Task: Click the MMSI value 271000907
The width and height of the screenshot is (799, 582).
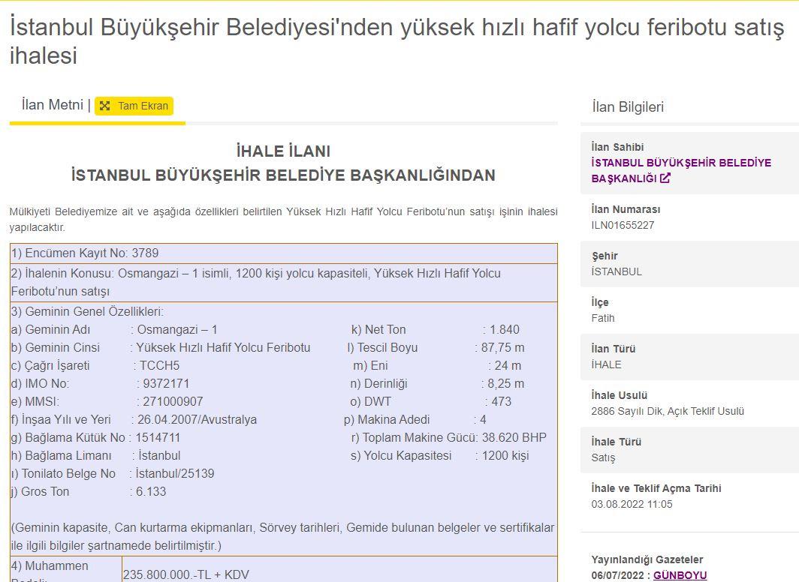Action: [x=173, y=401]
